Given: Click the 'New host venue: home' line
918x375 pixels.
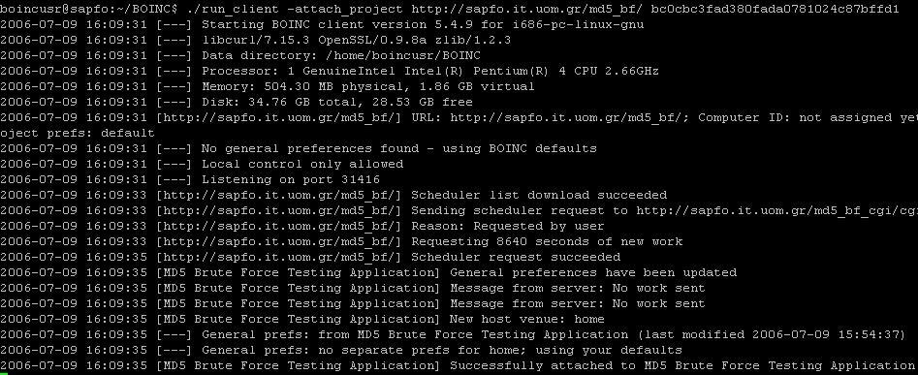Looking at the screenshot, I should click(x=527, y=319).
